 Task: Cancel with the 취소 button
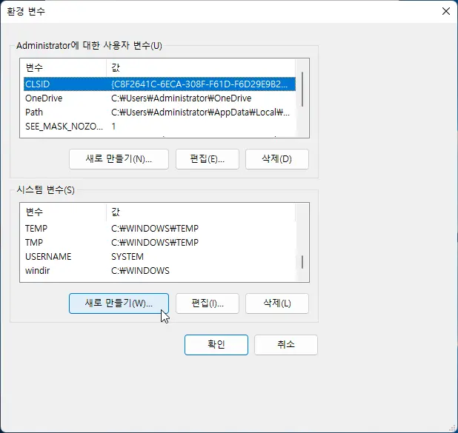286,345
